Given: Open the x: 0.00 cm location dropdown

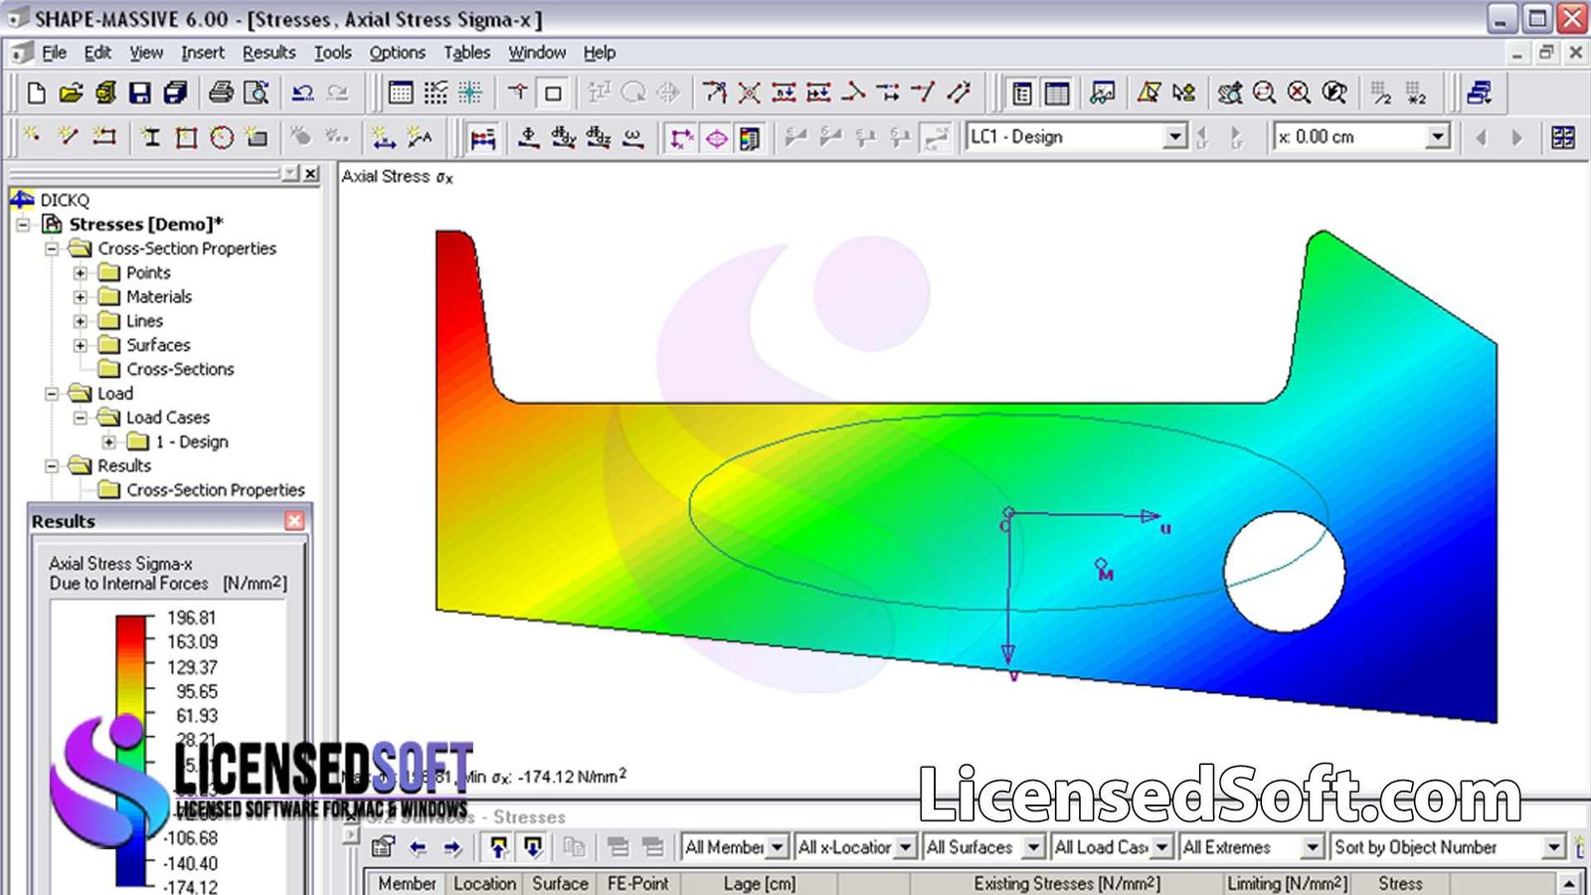Looking at the screenshot, I should tap(1437, 136).
